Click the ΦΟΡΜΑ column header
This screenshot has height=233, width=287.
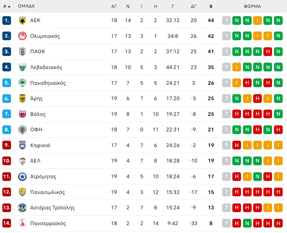252,6
